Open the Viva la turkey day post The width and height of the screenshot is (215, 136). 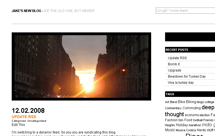coord(180,83)
